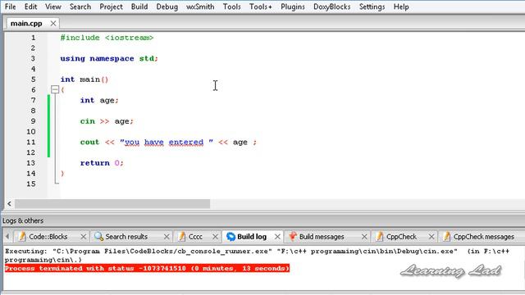The image size is (525, 295).
Task: Open the Project menu
Action: coord(112,7)
